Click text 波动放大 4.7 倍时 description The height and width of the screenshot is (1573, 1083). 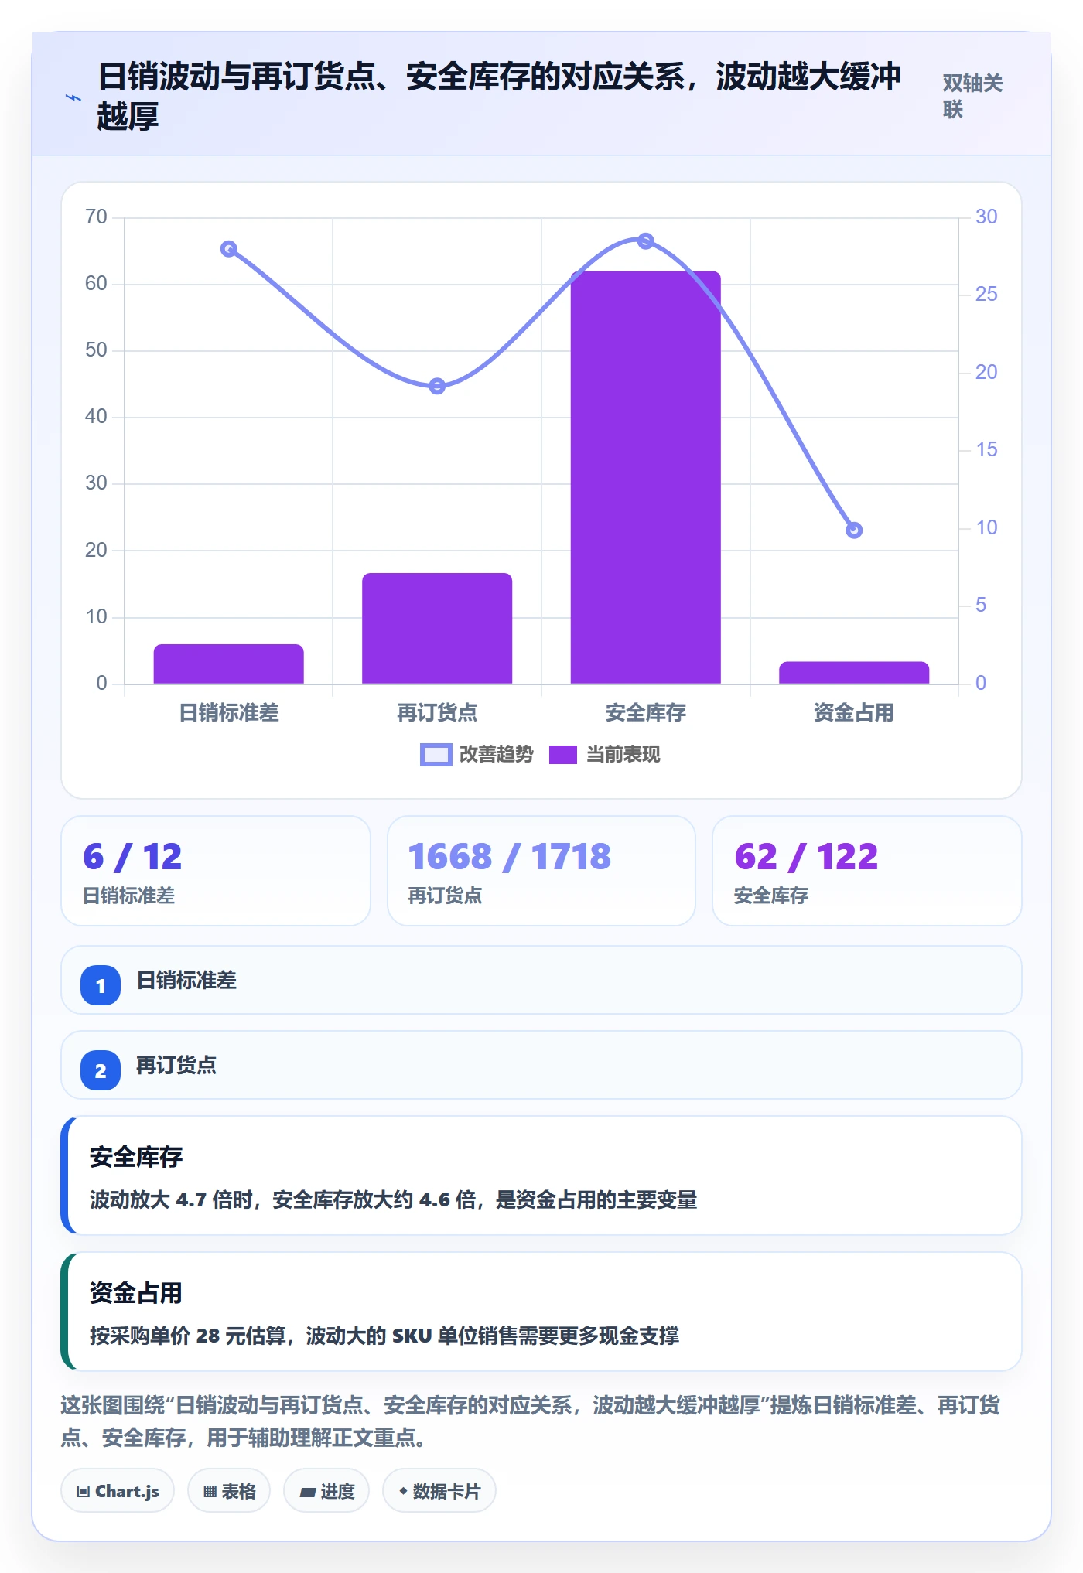393,1199
